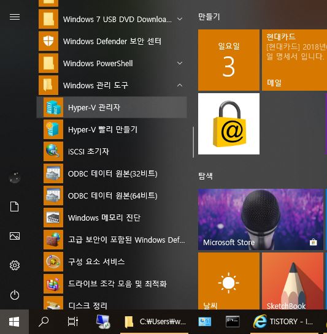Image resolution: width=327 pixels, height=334 pixels.
Task: Open the Microsoft Store tile
Action: (x=261, y=219)
